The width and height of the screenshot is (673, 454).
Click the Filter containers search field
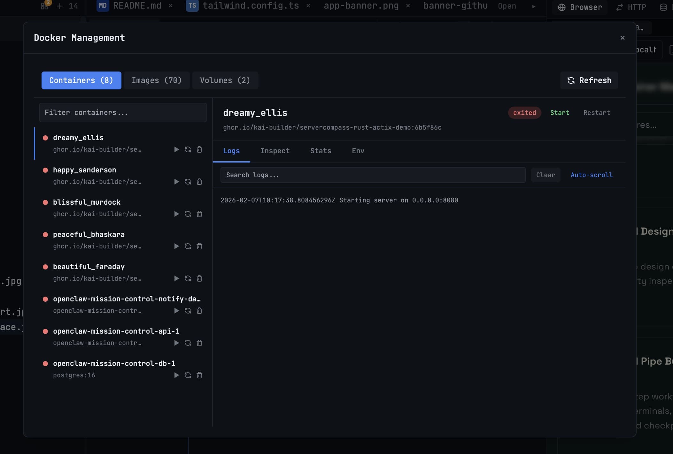click(123, 112)
